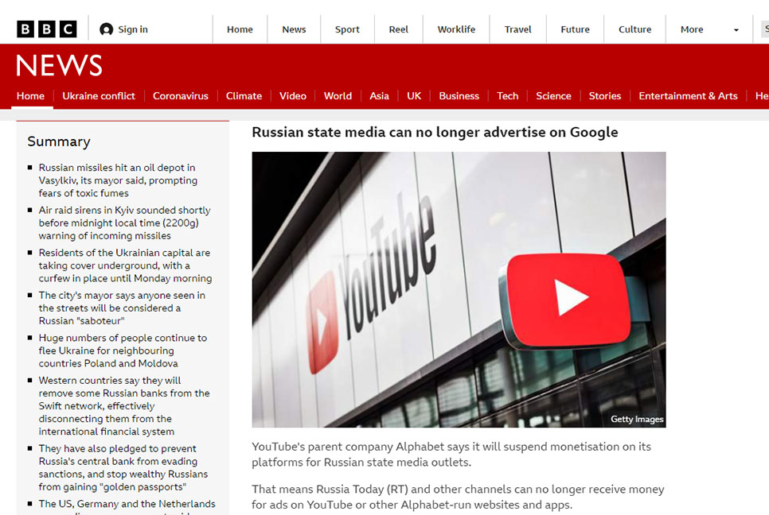Click paragraph about Alphabet suspending monetisation
Image resolution: width=769 pixels, height=515 pixels.
click(x=451, y=455)
